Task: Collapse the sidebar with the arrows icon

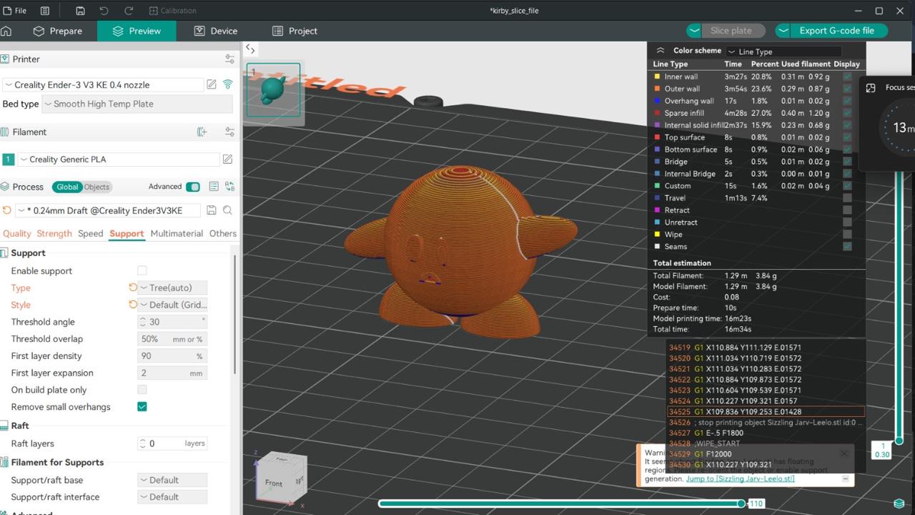Action: pos(250,49)
